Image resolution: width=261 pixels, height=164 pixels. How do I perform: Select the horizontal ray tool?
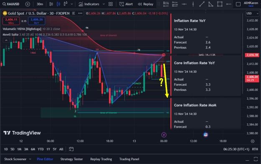pos(229,4)
